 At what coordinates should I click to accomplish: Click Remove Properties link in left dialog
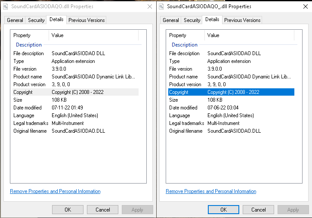55,191
